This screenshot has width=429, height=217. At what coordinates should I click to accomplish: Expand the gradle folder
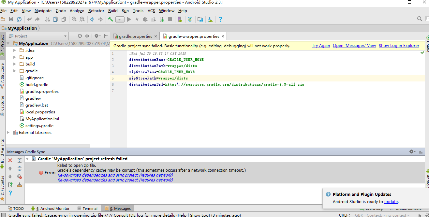[x=14, y=71]
